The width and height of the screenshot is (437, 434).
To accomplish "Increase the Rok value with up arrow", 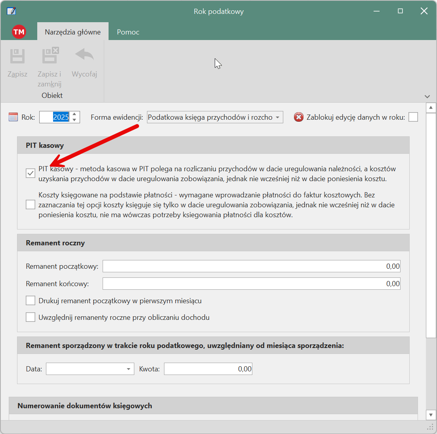I will tap(74, 115).
